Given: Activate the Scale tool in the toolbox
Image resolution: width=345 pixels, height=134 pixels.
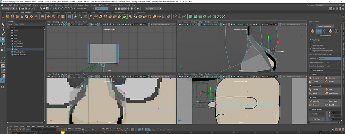Looking at the screenshot, I should (x=3, y=49).
